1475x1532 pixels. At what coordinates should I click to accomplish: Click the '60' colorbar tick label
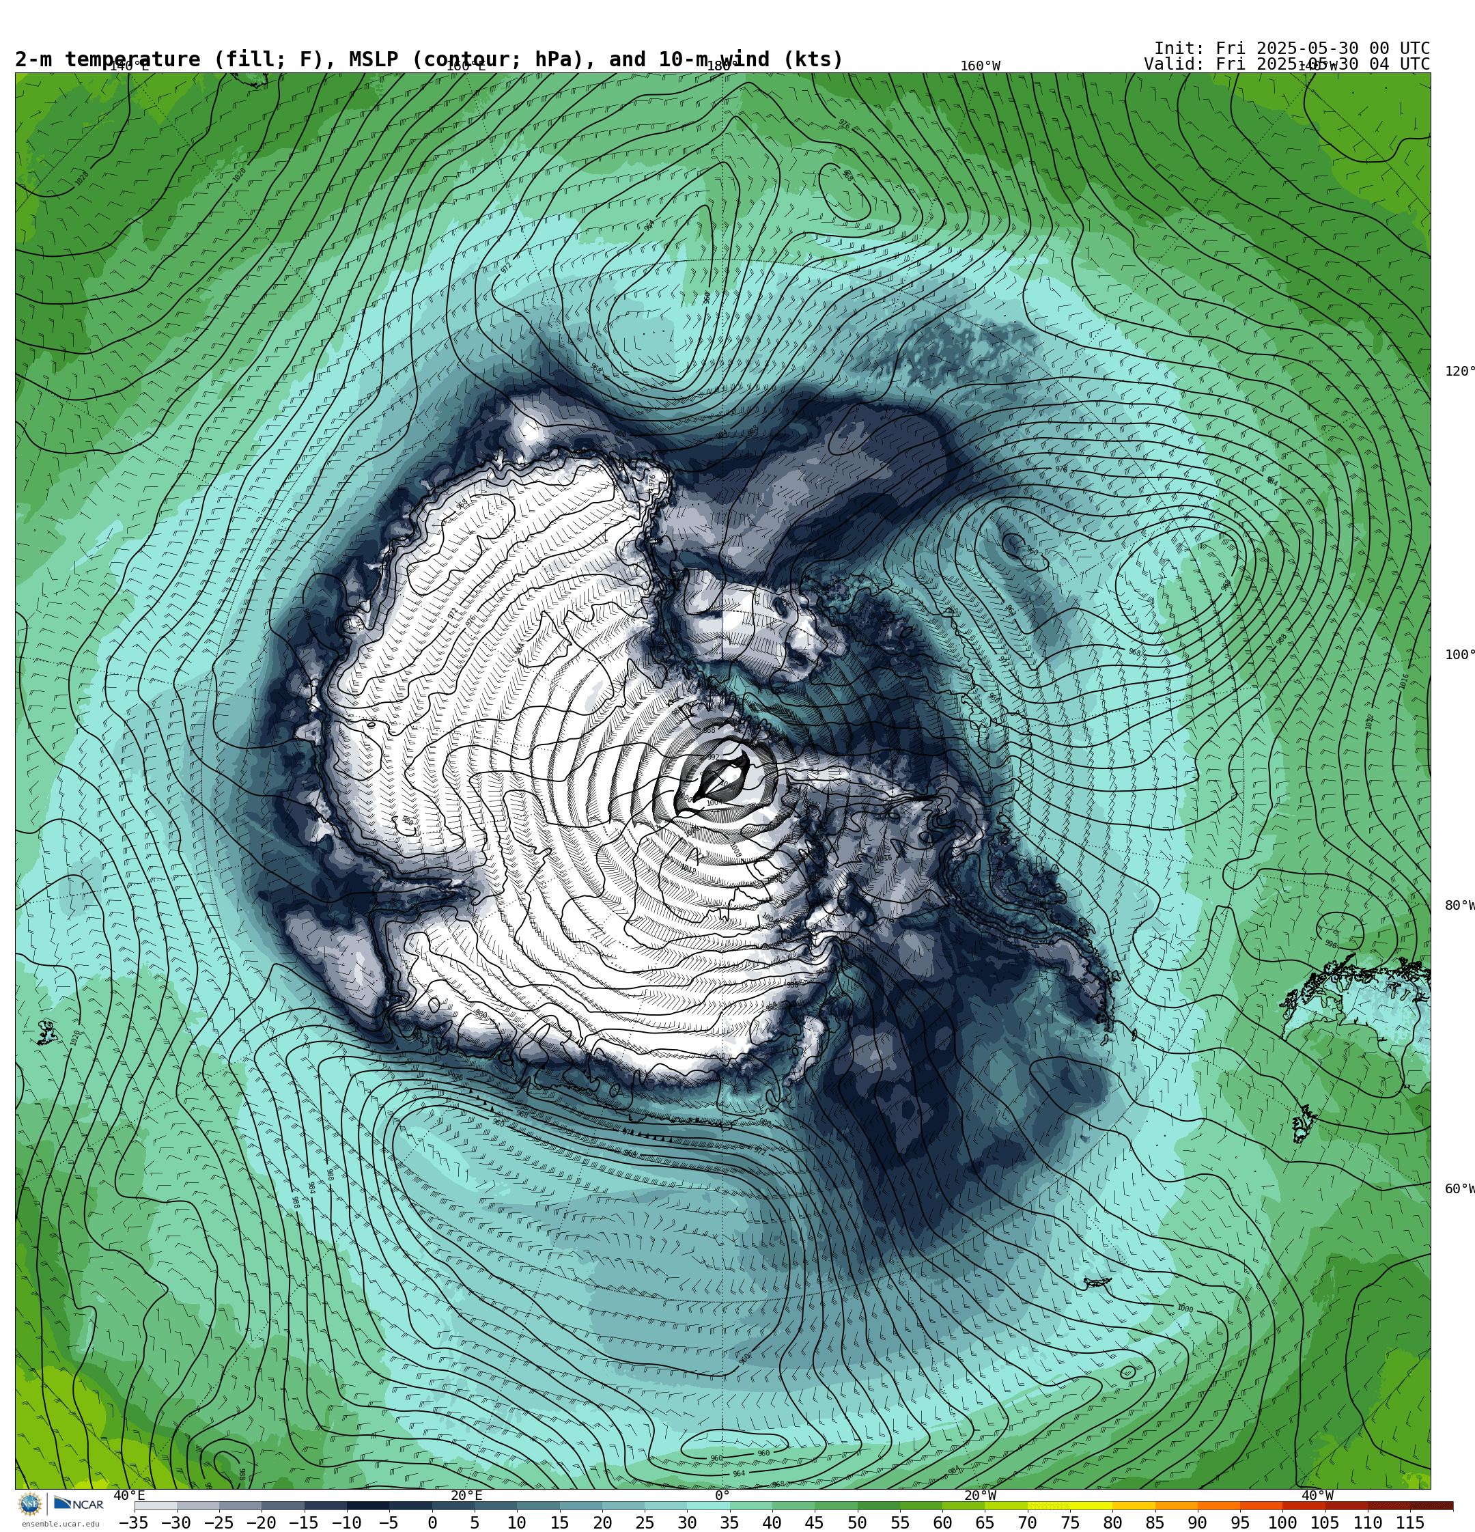[942, 1522]
